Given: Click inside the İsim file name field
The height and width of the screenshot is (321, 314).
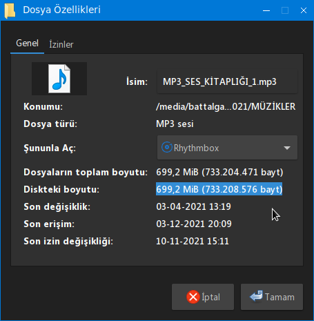Looking at the screenshot, I should pos(227,81).
